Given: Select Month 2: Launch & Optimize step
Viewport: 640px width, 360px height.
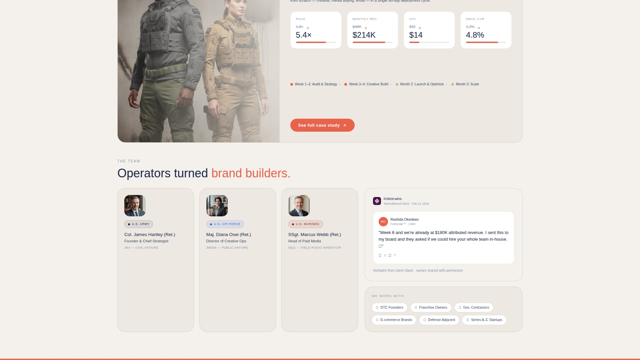Looking at the screenshot, I should (420, 84).
